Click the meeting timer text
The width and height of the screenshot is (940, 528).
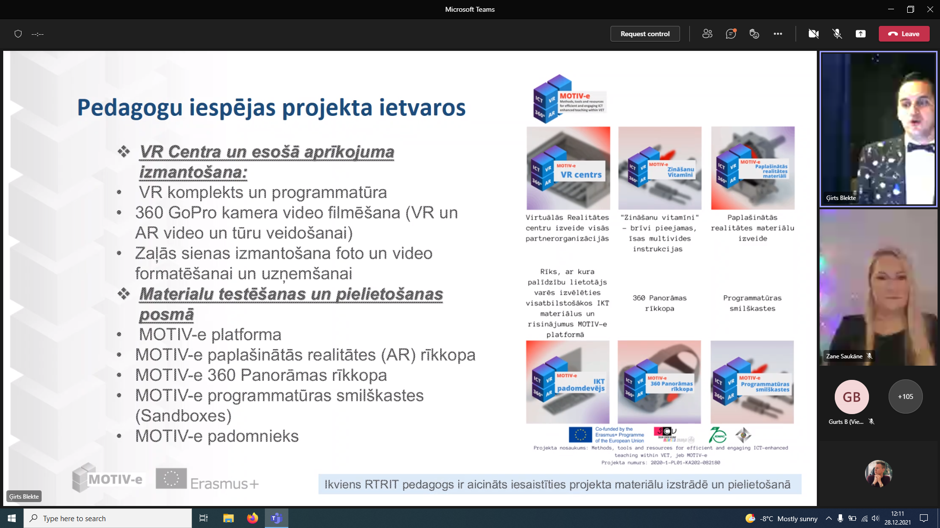(x=38, y=34)
